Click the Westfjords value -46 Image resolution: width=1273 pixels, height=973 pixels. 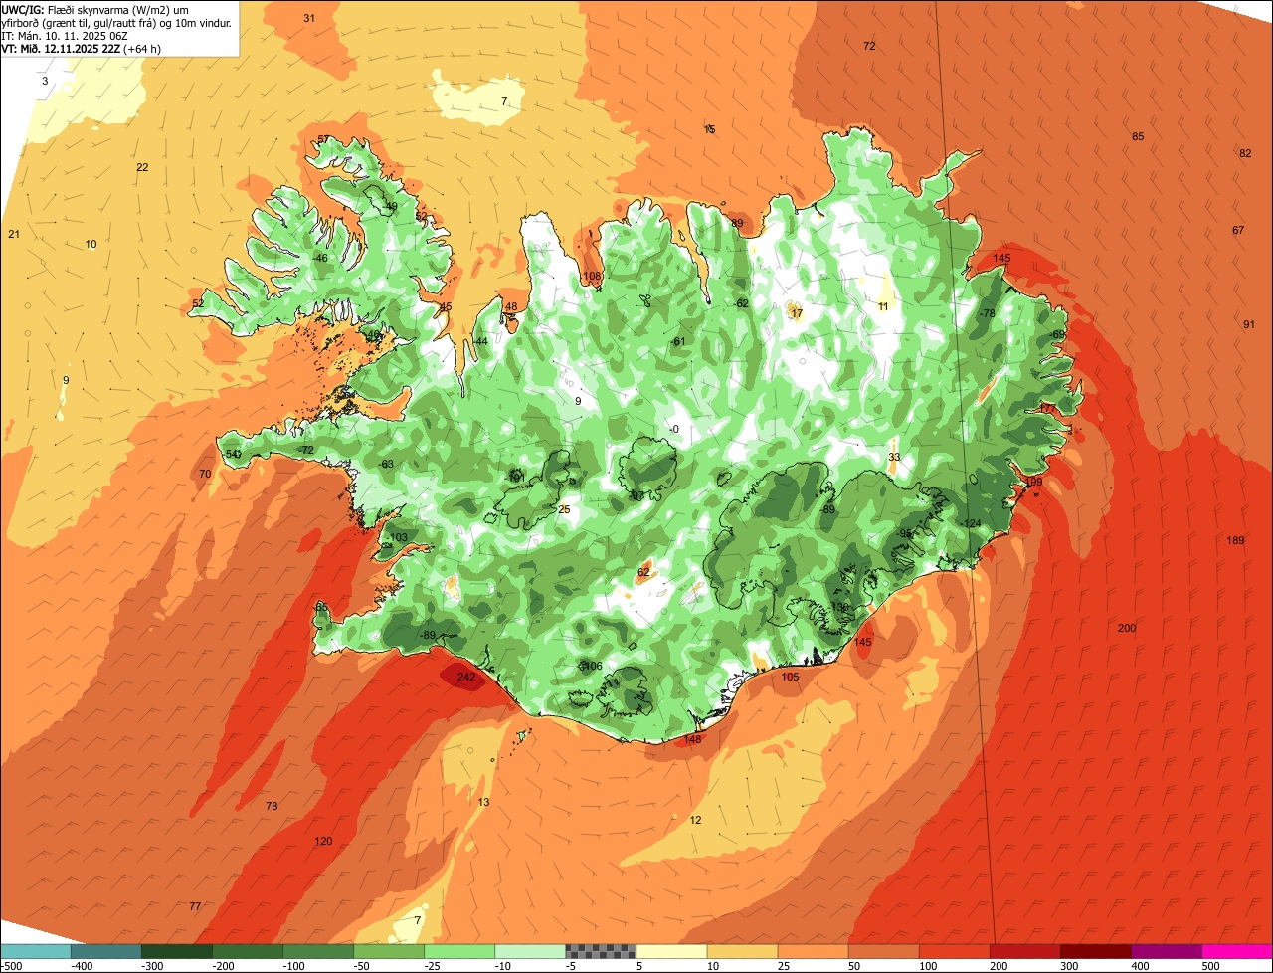click(x=319, y=258)
